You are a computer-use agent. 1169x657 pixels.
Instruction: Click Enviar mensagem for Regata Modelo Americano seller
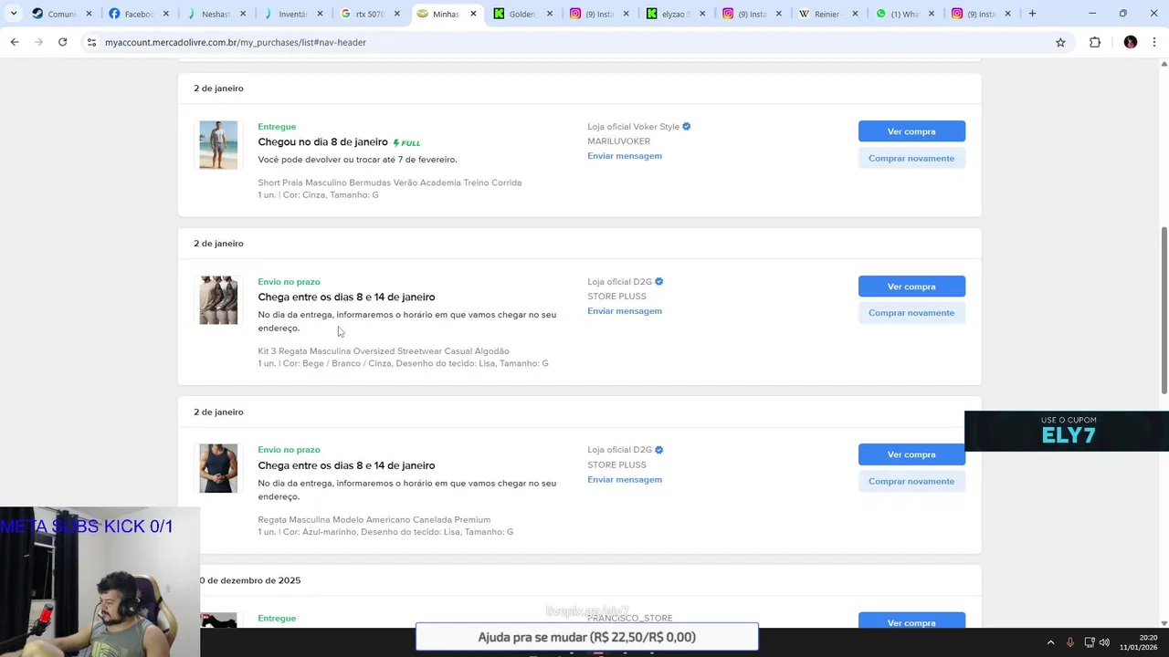point(625,480)
